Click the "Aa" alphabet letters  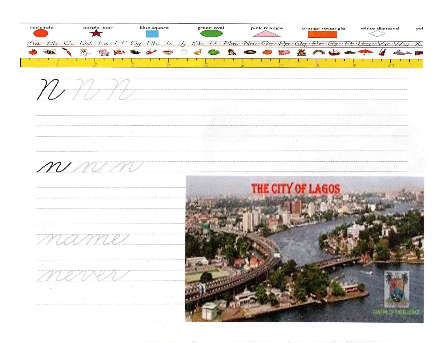pos(34,43)
